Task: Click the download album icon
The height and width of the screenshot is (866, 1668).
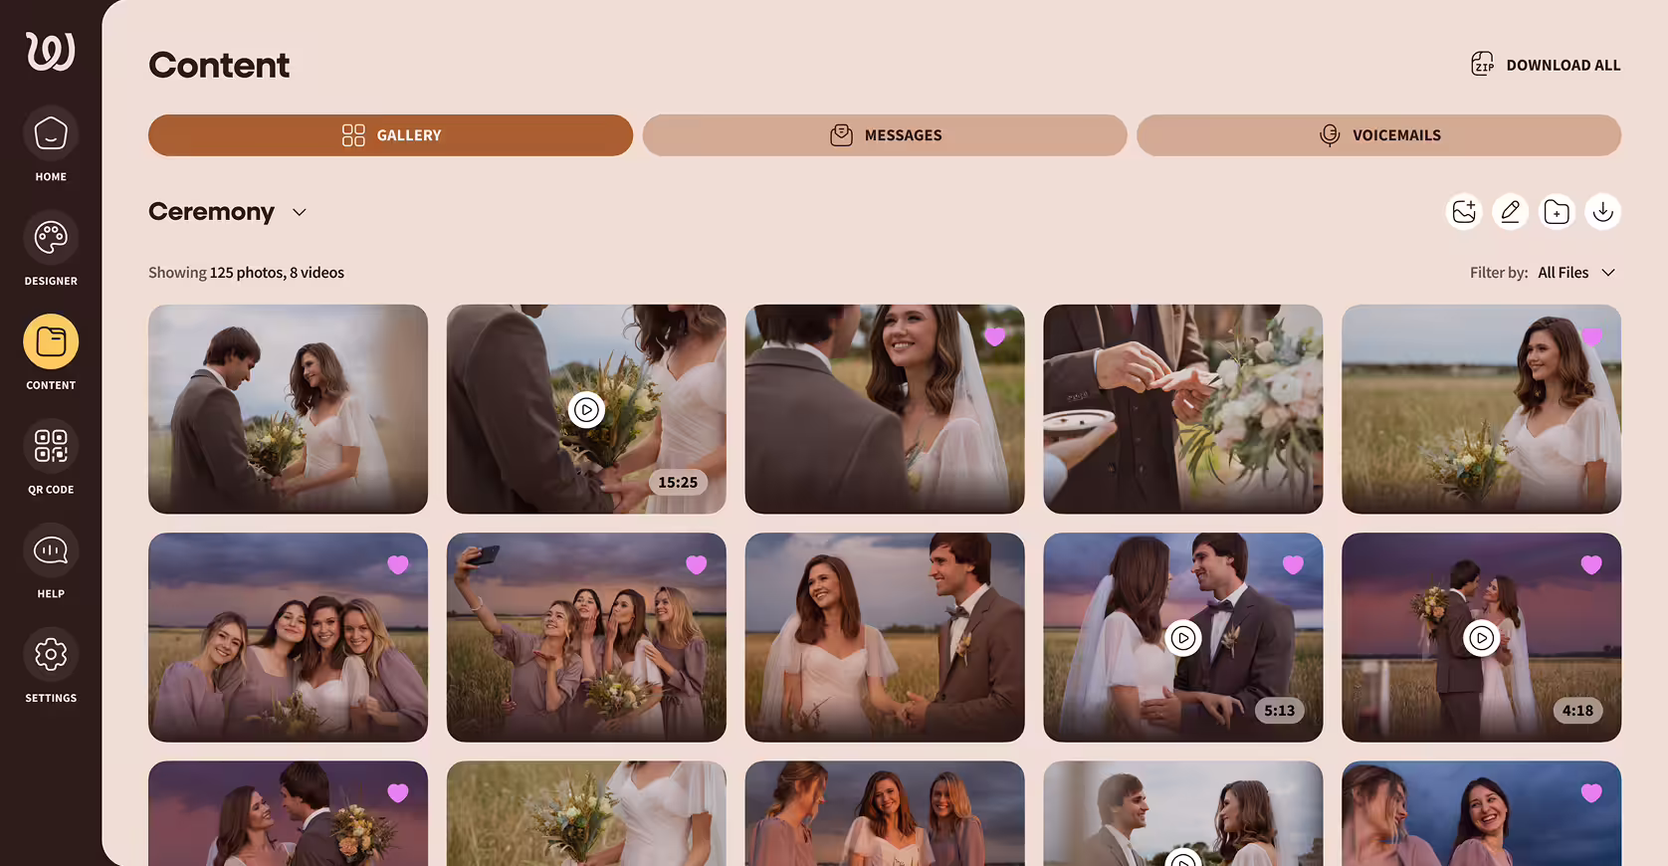Action: 1602,212
